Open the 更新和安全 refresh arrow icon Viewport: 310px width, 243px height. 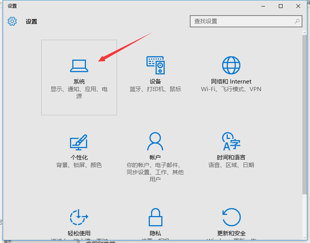231,217
